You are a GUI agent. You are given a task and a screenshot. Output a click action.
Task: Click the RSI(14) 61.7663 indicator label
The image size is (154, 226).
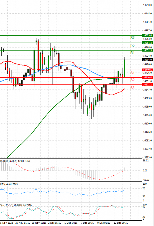pyautogui.click(x=9, y=184)
